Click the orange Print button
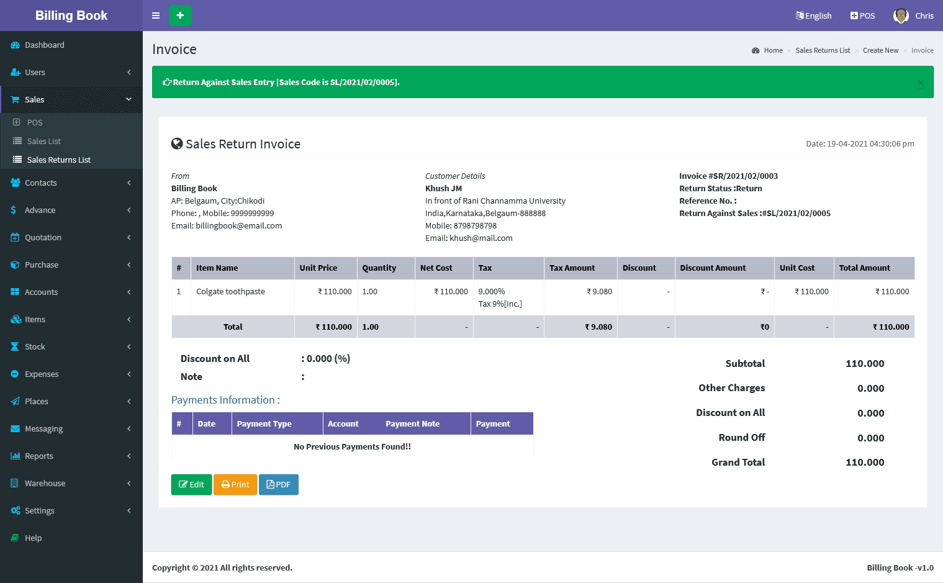 click(235, 485)
